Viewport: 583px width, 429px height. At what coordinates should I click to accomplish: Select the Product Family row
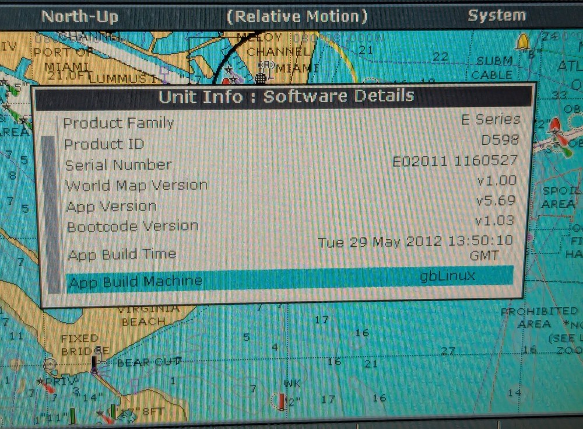pyautogui.click(x=291, y=121)
